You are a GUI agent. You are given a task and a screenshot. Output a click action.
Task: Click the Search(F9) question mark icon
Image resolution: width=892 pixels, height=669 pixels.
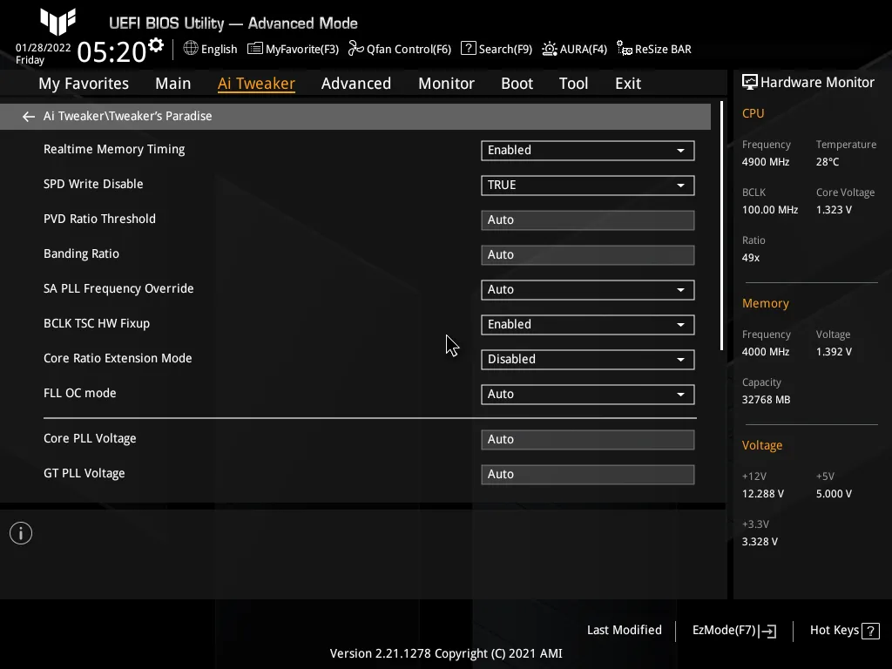click(x=468, y=49)
